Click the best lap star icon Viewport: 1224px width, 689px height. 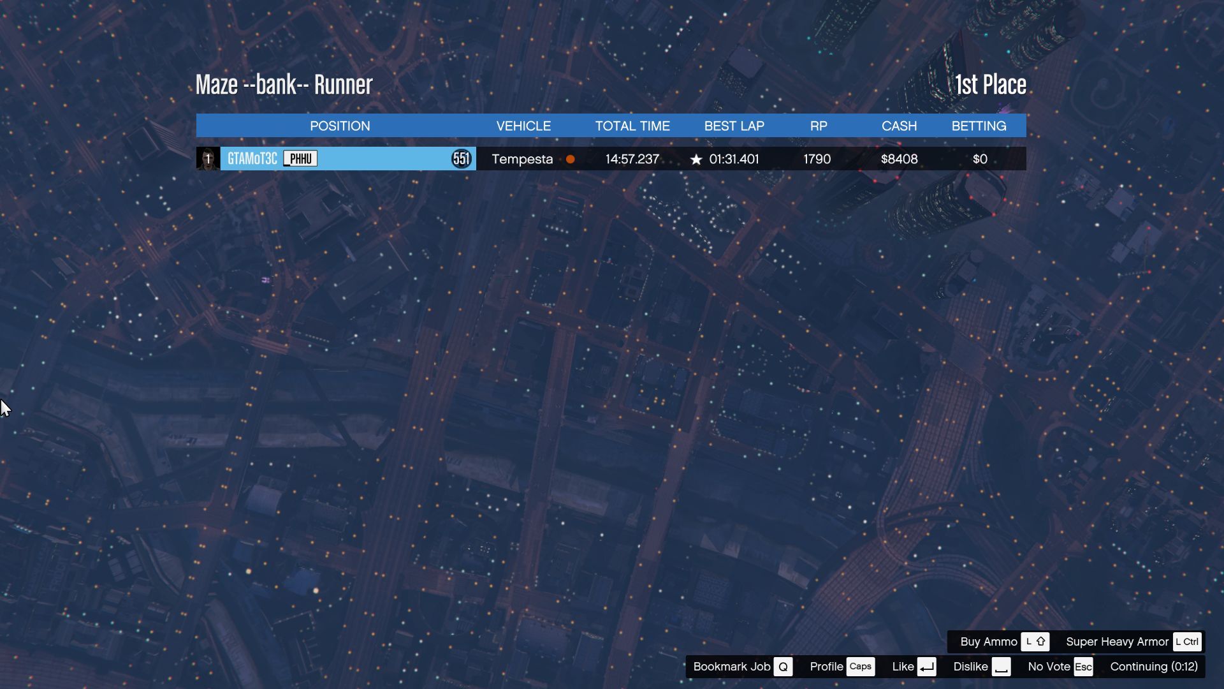click(x=696, y=159)
